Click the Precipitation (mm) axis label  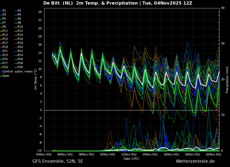[x=227, y=80]
